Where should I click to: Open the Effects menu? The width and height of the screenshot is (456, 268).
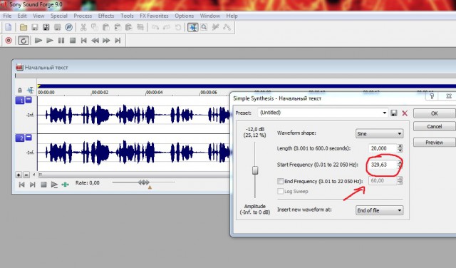click(106, 16)
